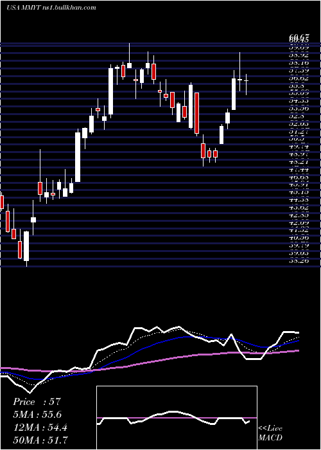This screenshot has width=321, height=450.
Task: Click the 43.62 price axis label
Action: [299, 207]
